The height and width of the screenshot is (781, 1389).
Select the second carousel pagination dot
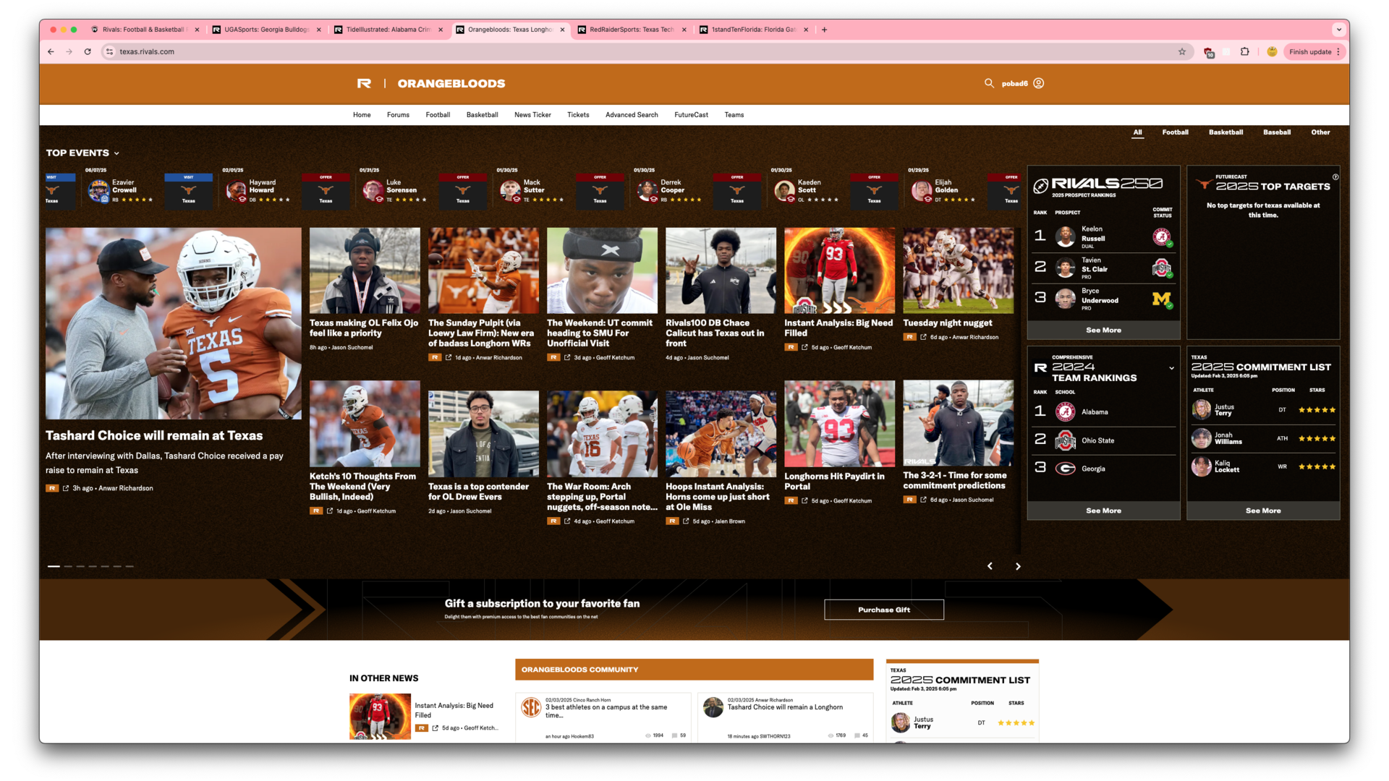coord(68,566)
